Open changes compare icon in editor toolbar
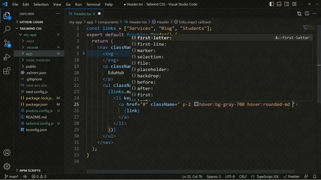 coord(299,13)
